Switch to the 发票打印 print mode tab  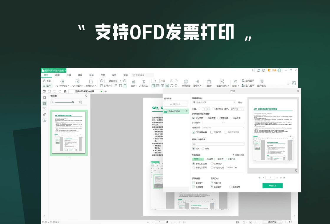tap(232, 159)
